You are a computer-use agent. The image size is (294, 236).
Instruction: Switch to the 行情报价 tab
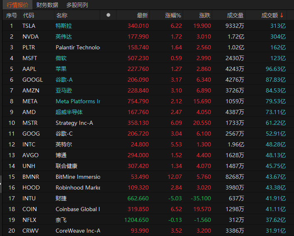[x=17, y=5]
